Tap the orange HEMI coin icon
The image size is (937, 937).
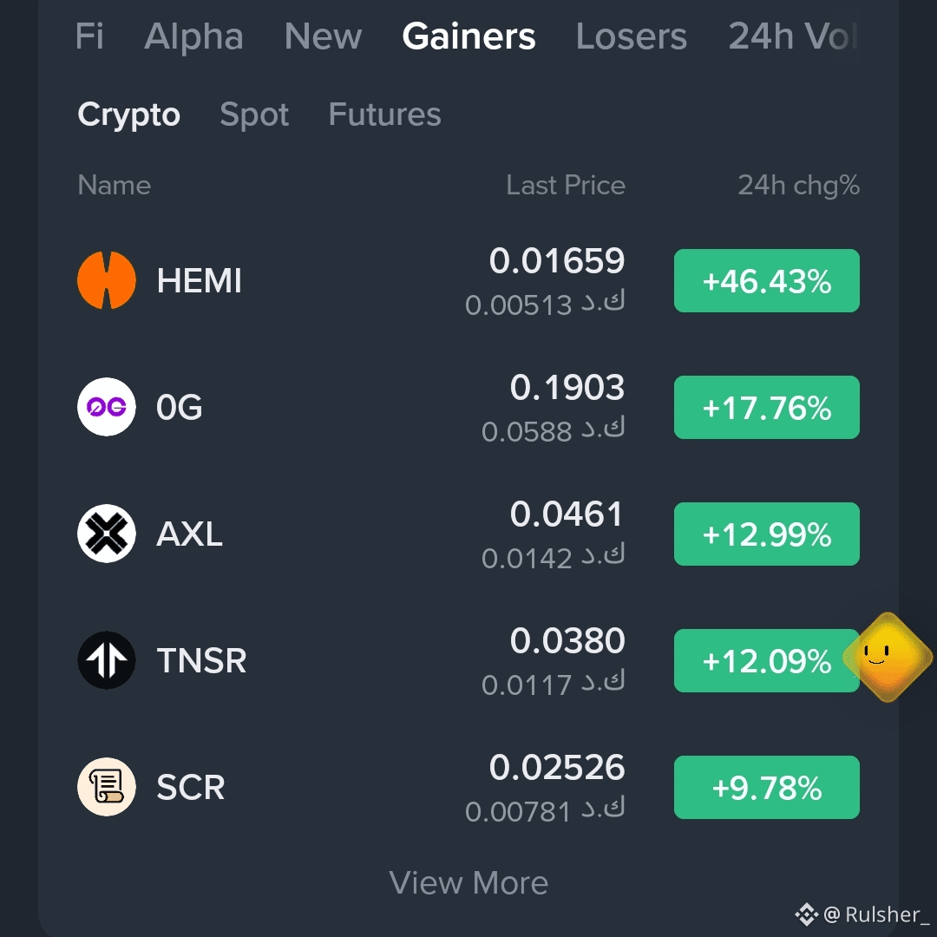[x=107, y=280]
